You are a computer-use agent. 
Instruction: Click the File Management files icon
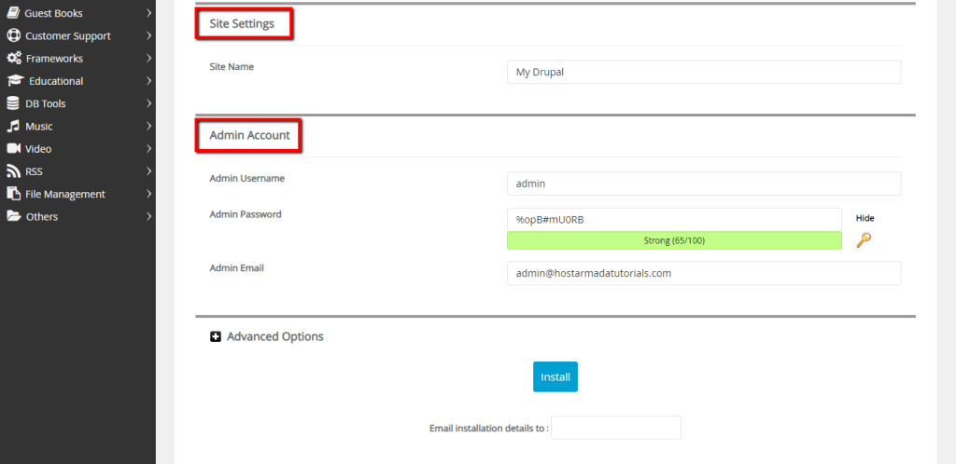coord(13,194)
